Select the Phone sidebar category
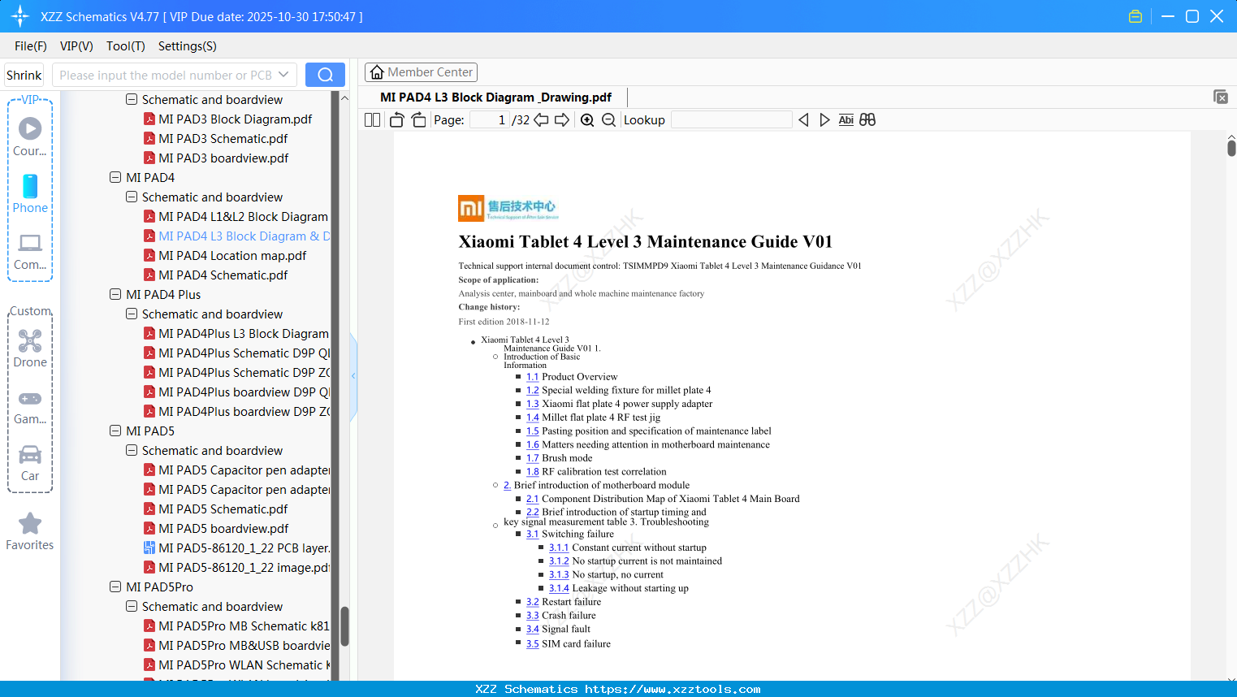 pyautogui.click(x=30, y=194)
